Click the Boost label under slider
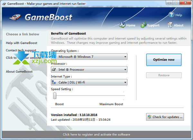The image size is (193, 140). pos(60,104)
